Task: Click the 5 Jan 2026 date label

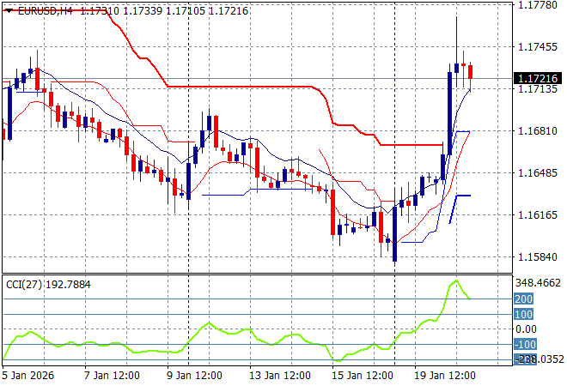Action: pos(27,376)
